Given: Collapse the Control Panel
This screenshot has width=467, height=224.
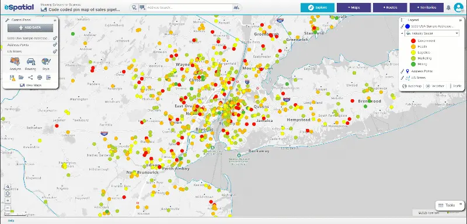Looking at the screenshot, I should pyautogui.click(x=55, y=20).
